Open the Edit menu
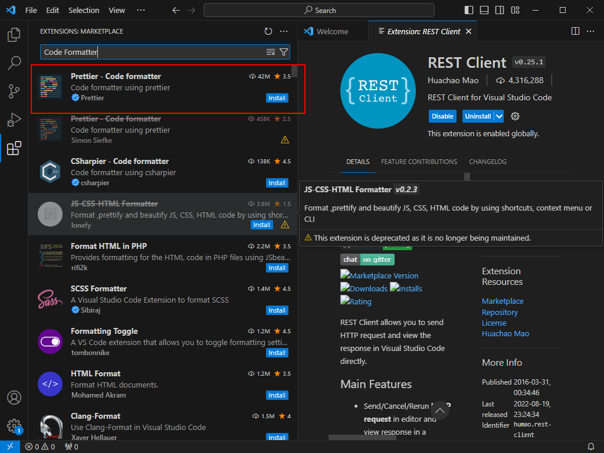Viewport: 604px width, 453px height. click(52, 11)
